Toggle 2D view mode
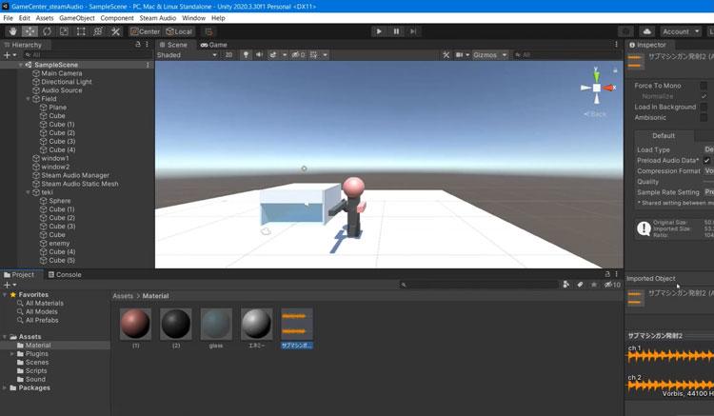Screen dimensions: 714x416 click(228, 55)
